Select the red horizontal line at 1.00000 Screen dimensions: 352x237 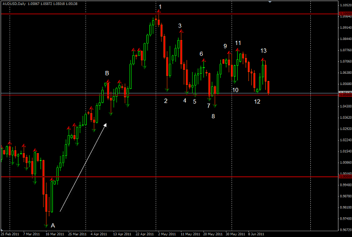[x=170, y=177]
